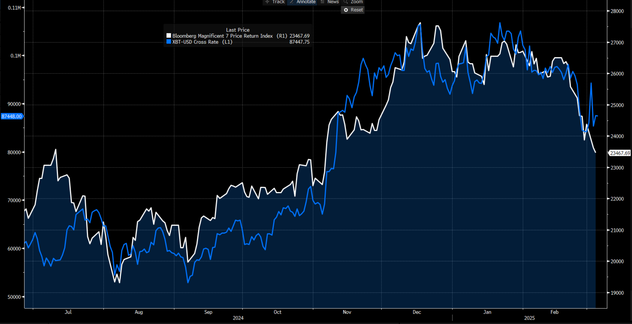632x324 pixels.
Task: Select the Annotate pencil tool
Action: pos(302,2)
